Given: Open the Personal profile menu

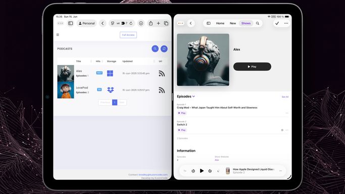Looking at the screenshot, I should pyautogui.click(x=87, y=23).
